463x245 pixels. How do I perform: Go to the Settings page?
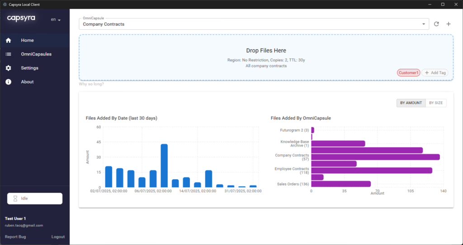(x=29, y=68)
